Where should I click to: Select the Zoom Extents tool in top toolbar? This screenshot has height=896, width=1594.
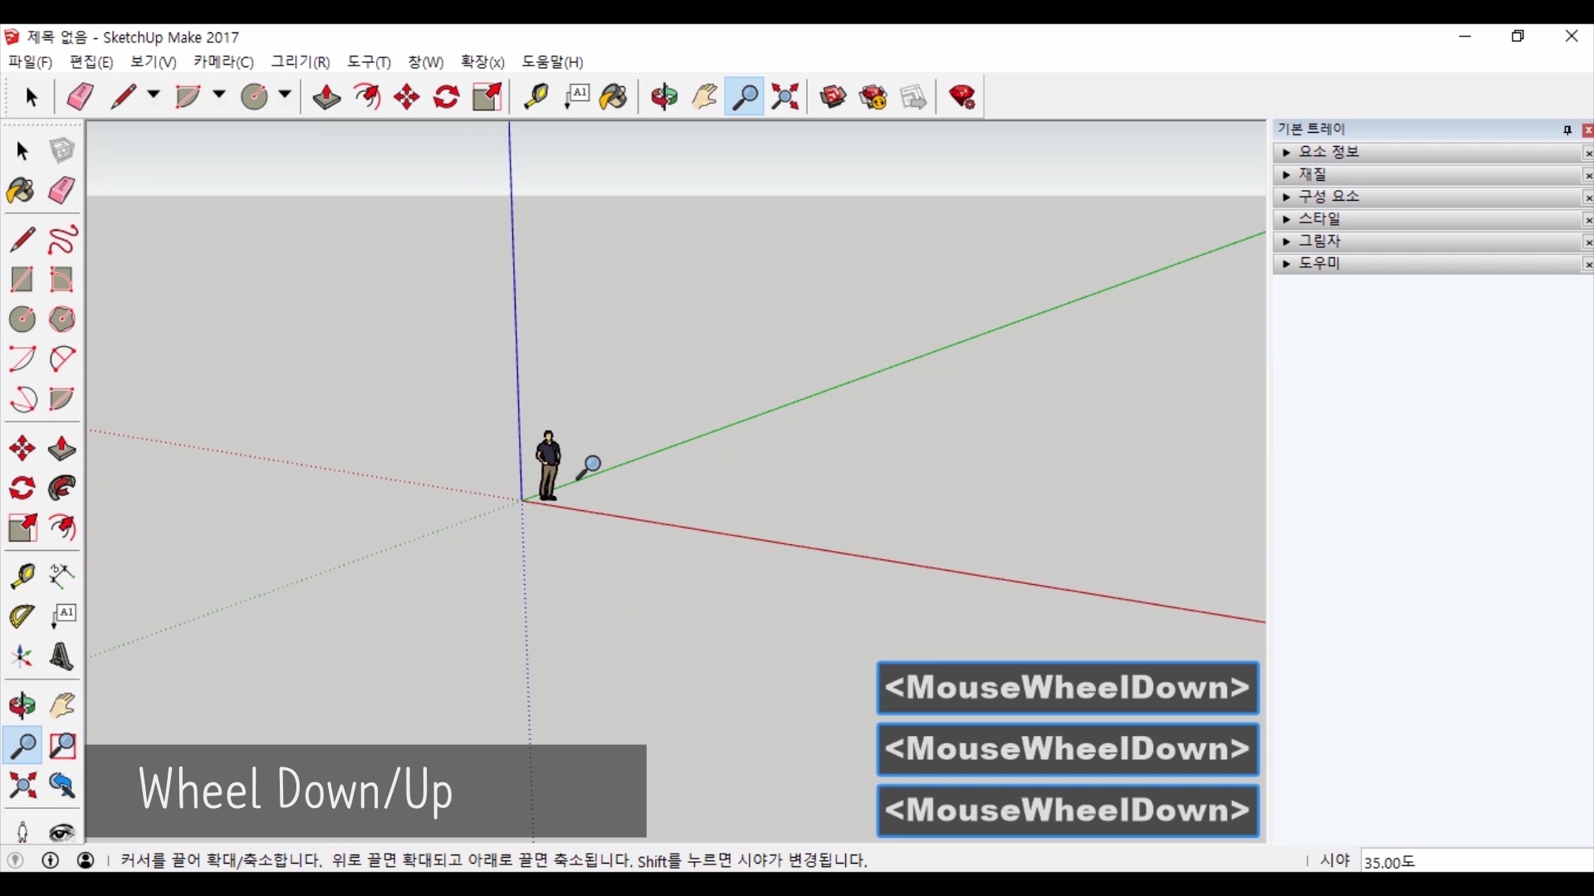point(785,97)
